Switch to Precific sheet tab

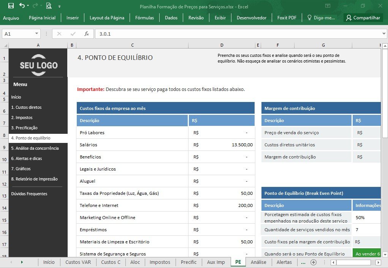[188, 262]
